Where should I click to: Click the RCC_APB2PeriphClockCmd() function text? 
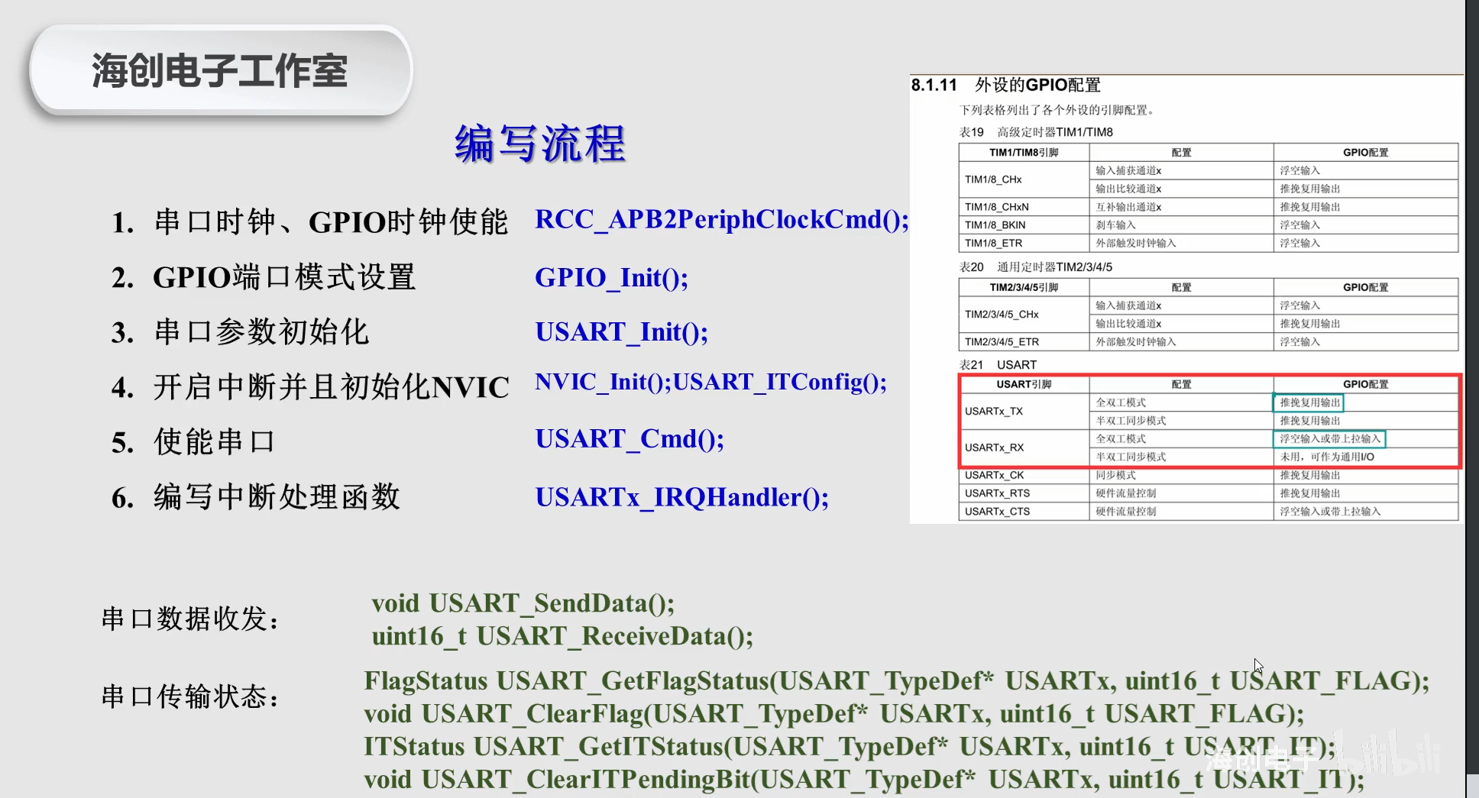(x=721, y=220)
